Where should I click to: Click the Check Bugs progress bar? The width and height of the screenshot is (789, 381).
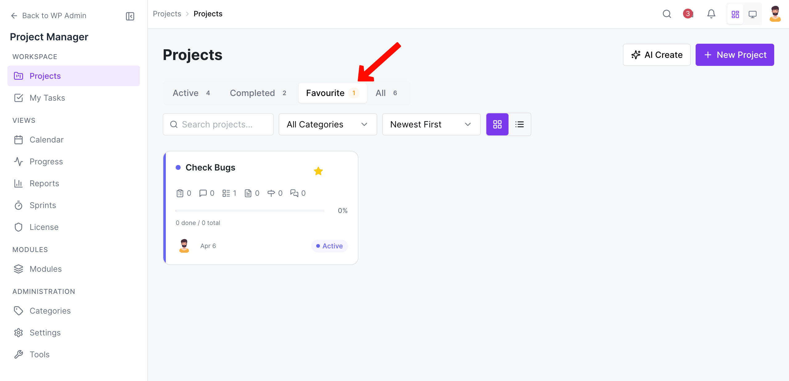pos(250,211)
